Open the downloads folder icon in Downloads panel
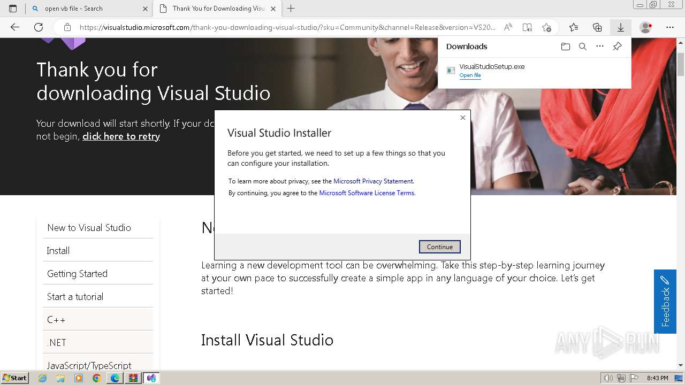685x385 pixels. (566, 47)
